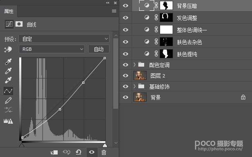Click the 自动 auto button

pos(99,49)
